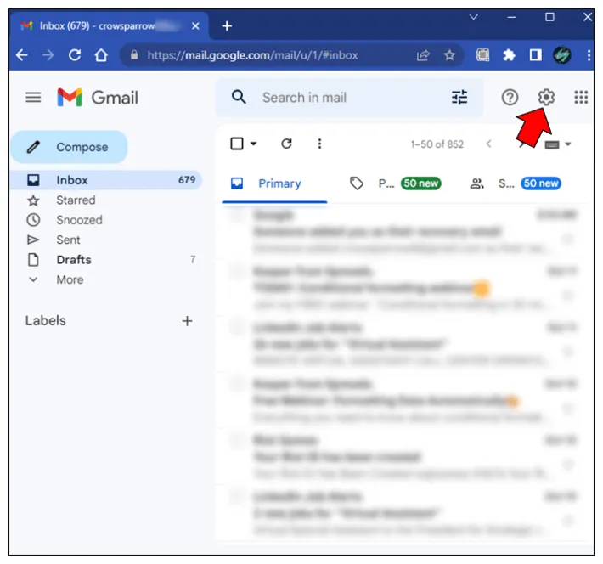
Task: Click the search magnifier icon
Action: coord(239,98)
